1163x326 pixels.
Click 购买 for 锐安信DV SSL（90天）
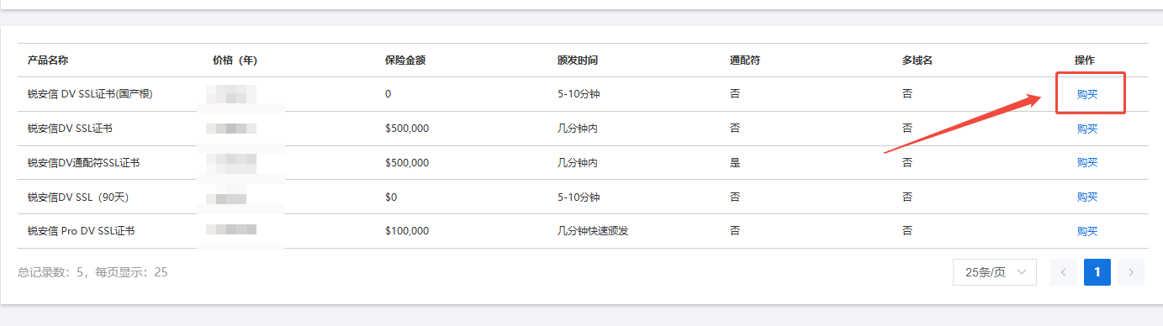pos(1087,197)
